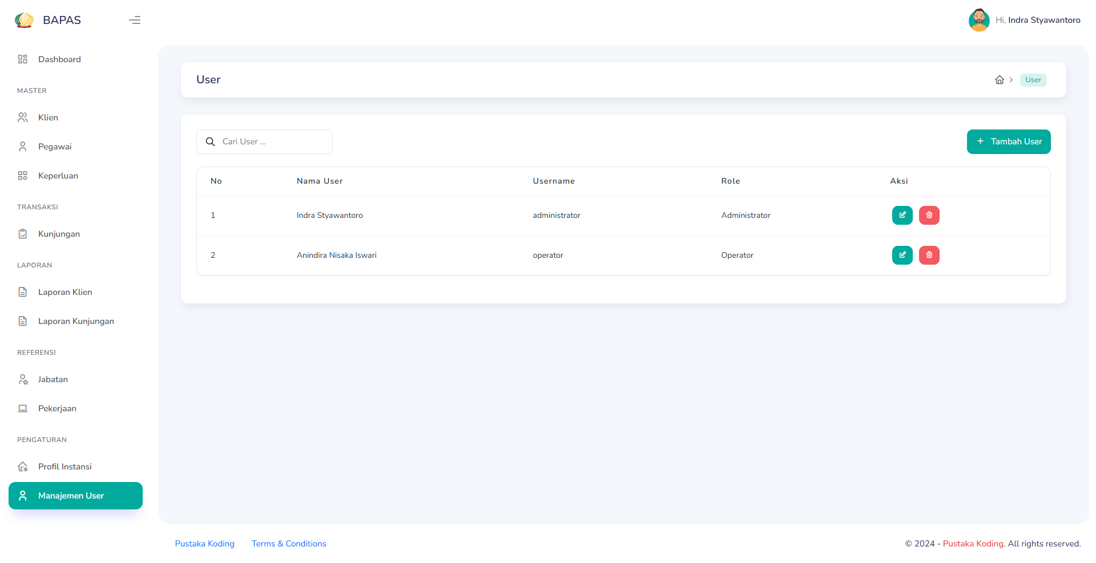Toggle the sidebar collapse control

click(x=135, y=20)
